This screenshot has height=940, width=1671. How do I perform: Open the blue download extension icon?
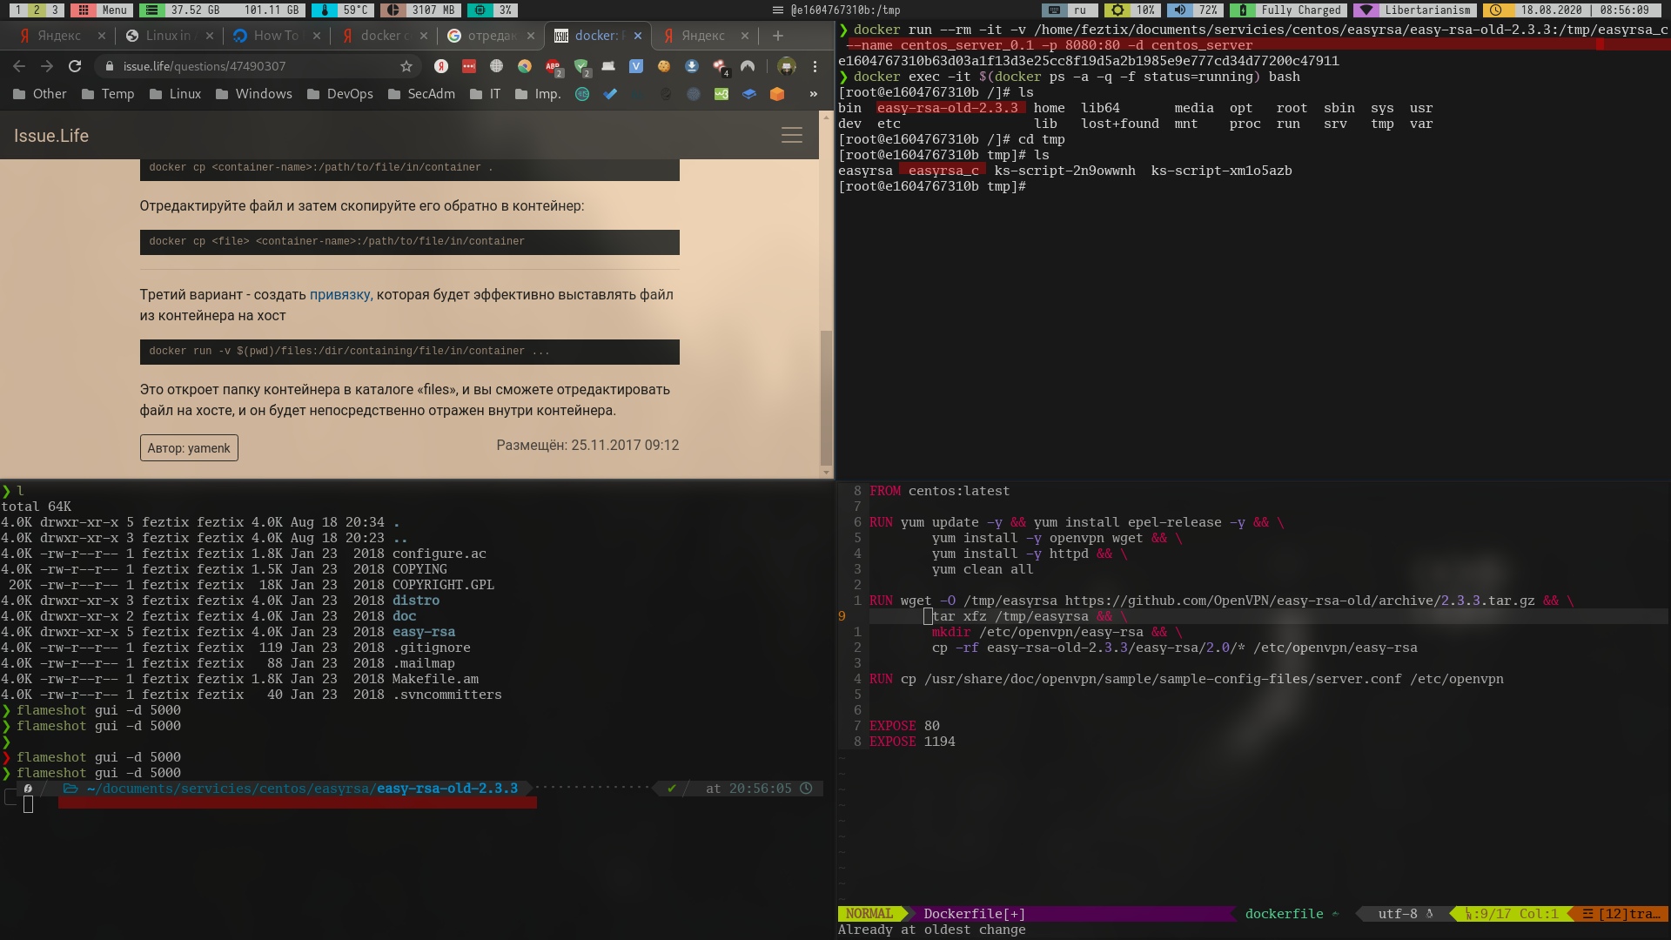click(692, 66)
